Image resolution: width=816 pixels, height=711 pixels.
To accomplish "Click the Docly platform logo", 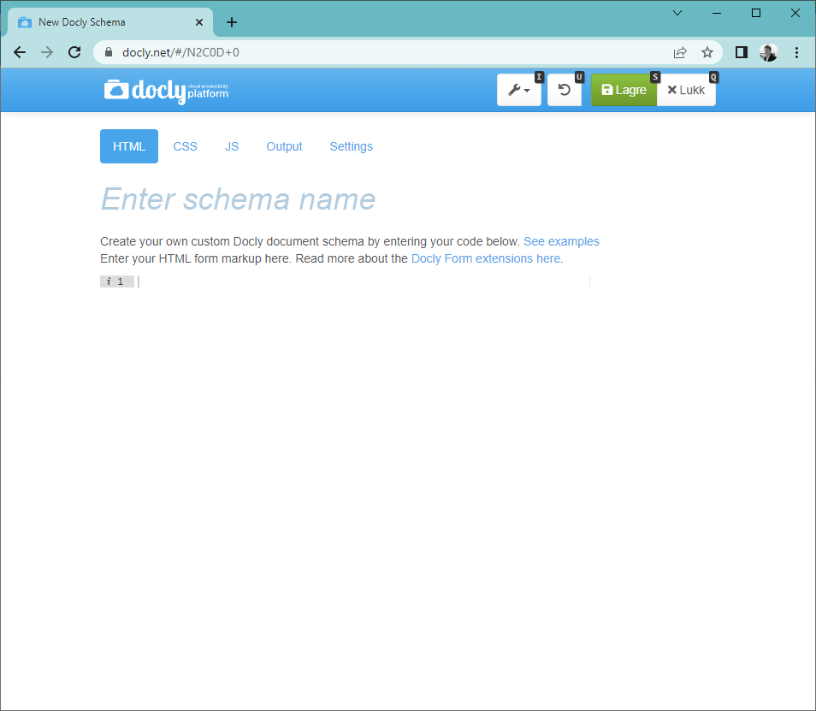I will click(167, 90).
